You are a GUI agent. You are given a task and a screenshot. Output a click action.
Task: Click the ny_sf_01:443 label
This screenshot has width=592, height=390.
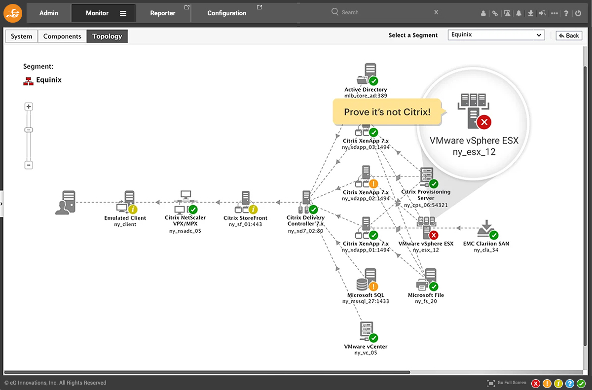coord(245,224)
